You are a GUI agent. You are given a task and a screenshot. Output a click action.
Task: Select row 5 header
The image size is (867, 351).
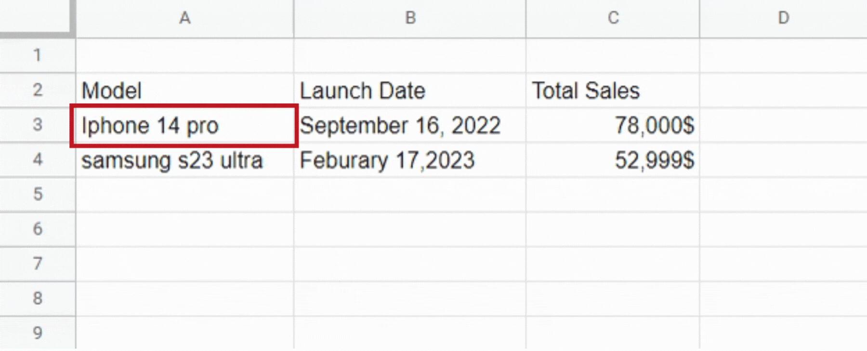[38, 195]
